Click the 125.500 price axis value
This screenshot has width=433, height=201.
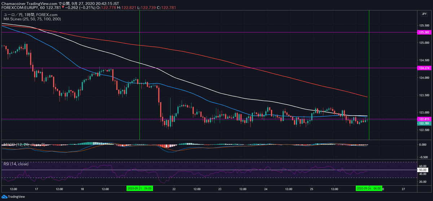click(x=424, y=26)
